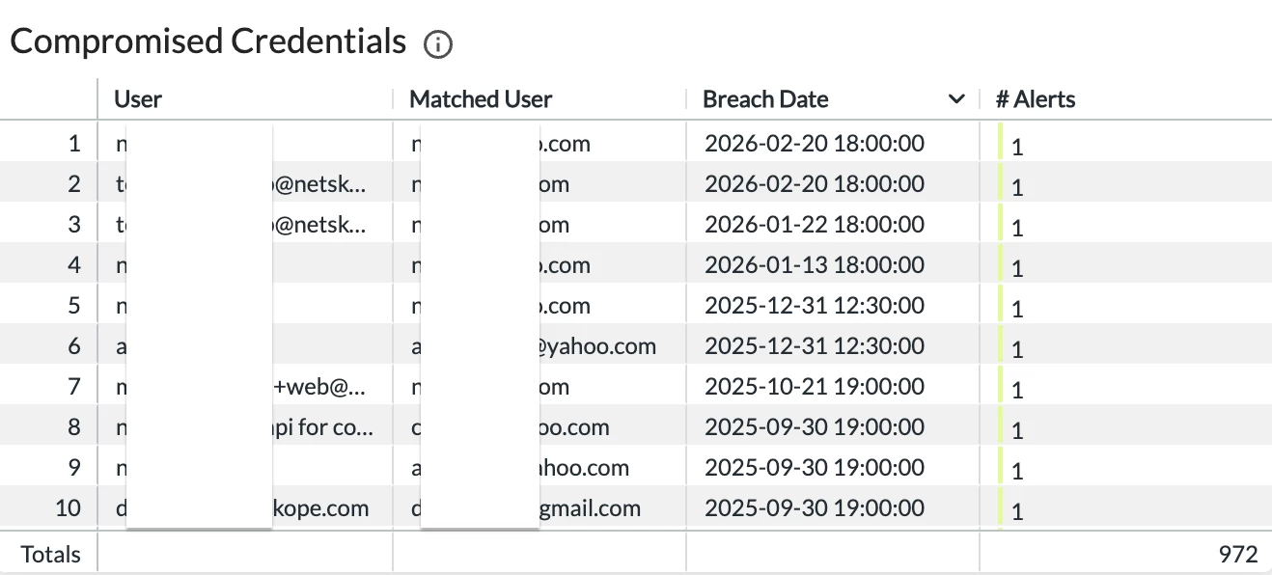
Task: Click the # Alerts column header
Action: 1035,99
